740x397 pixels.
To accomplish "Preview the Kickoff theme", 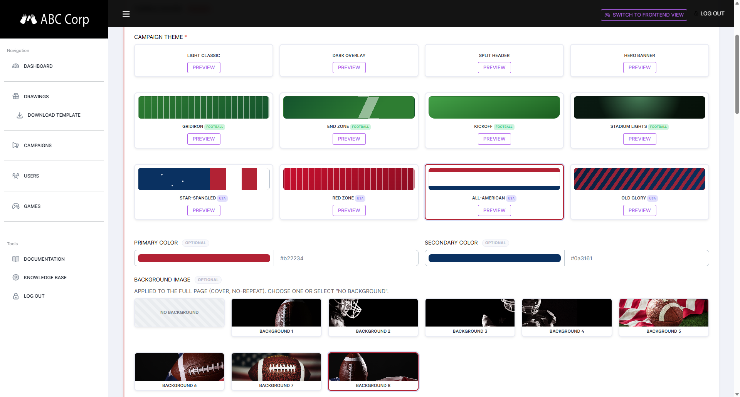I will (494, 139).
